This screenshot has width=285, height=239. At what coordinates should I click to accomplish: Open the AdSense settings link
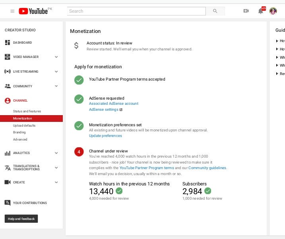coord(104,110)
